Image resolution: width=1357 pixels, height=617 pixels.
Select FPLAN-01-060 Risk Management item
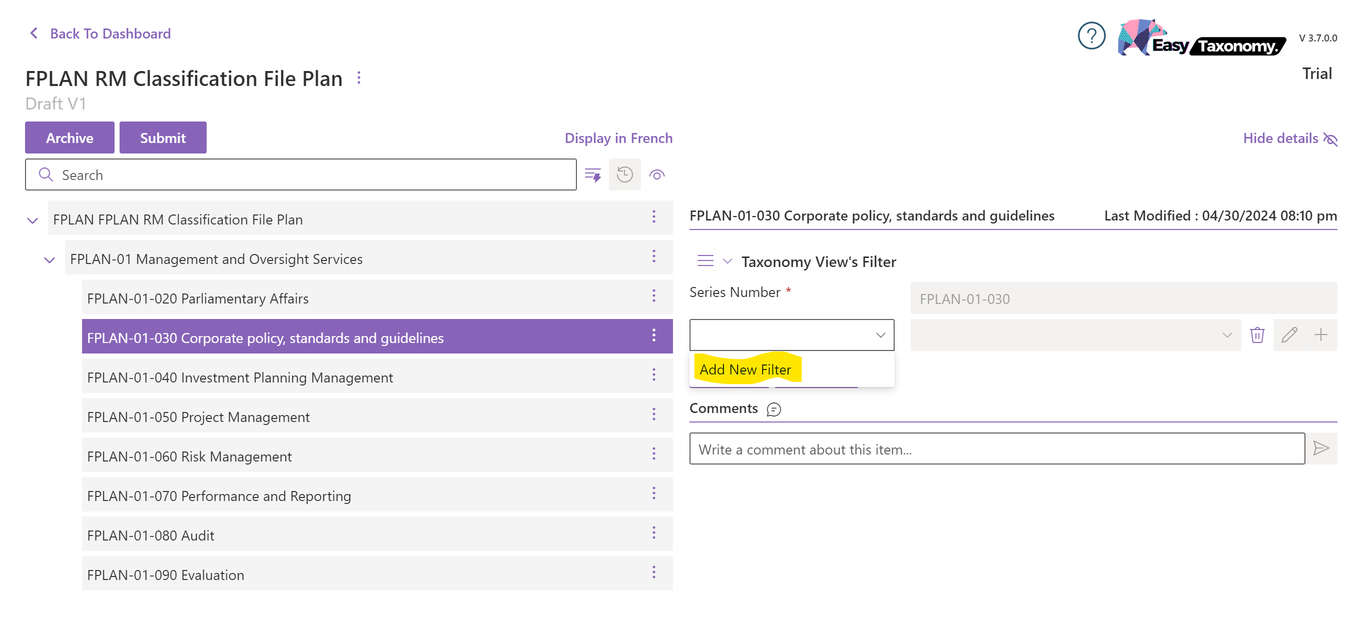[190, 456]
